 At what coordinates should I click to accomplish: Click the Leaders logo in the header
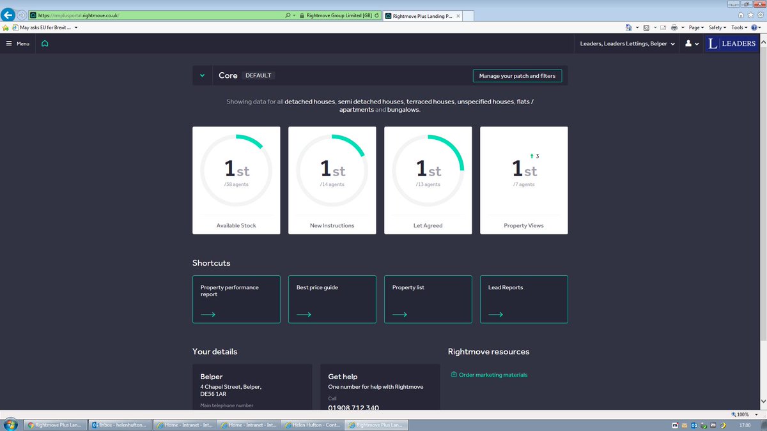[x=731, y=43]
